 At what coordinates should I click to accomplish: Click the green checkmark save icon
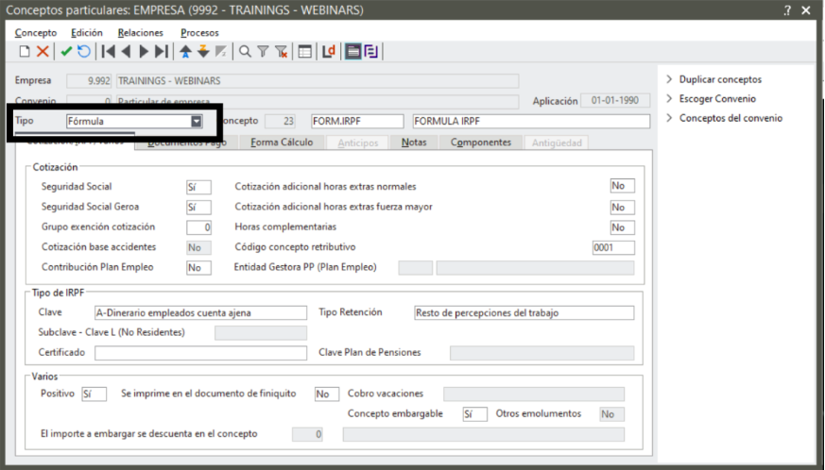coord(66,52)
